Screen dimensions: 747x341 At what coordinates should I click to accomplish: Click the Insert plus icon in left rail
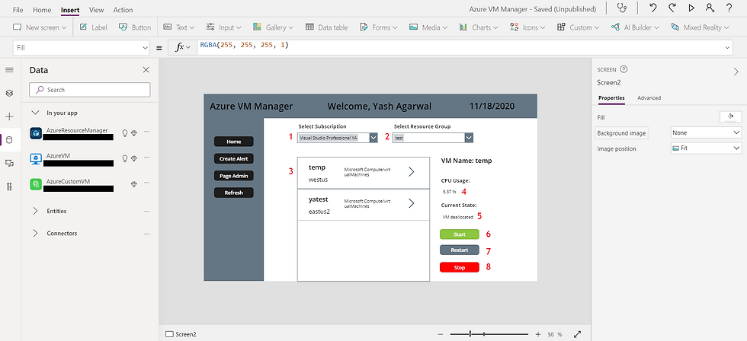click(x=9, y=116)
